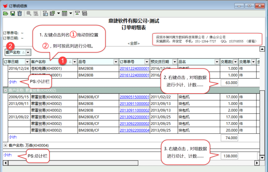This screenshot has width=268, height=172.
Task: Open filter dropdown of 品号 column
Action: [x=116, y=62]
